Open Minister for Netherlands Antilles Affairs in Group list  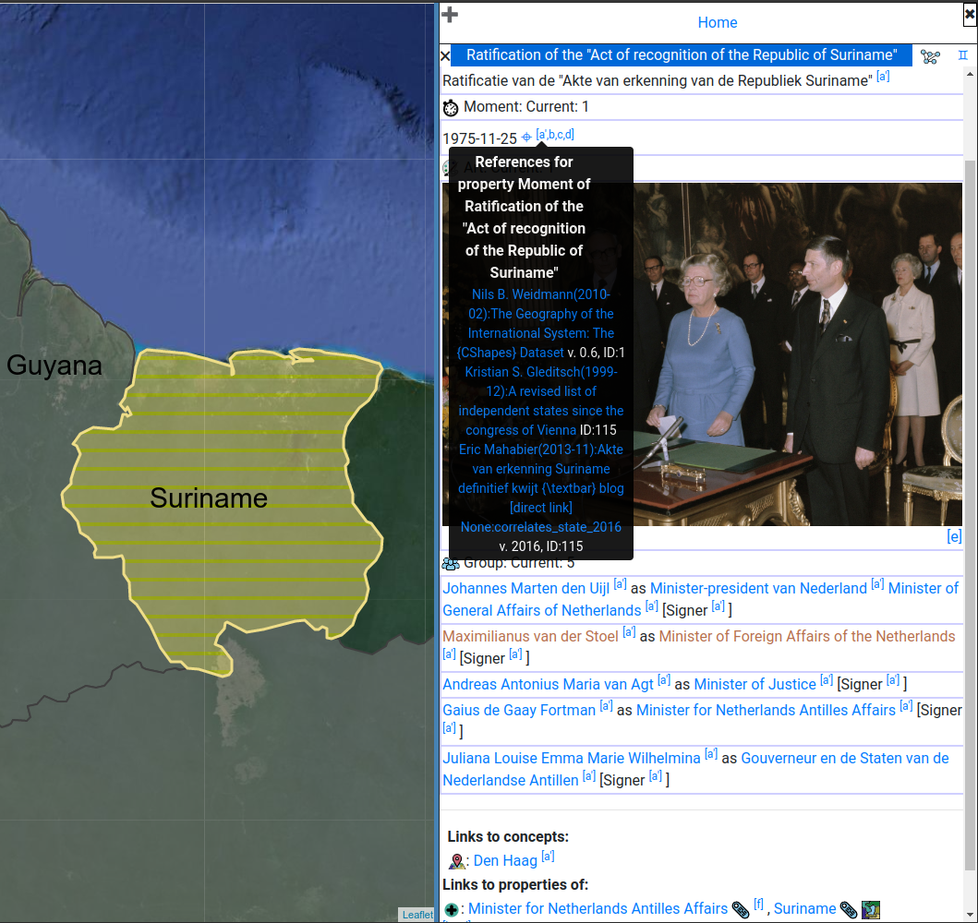pos(766,710)
